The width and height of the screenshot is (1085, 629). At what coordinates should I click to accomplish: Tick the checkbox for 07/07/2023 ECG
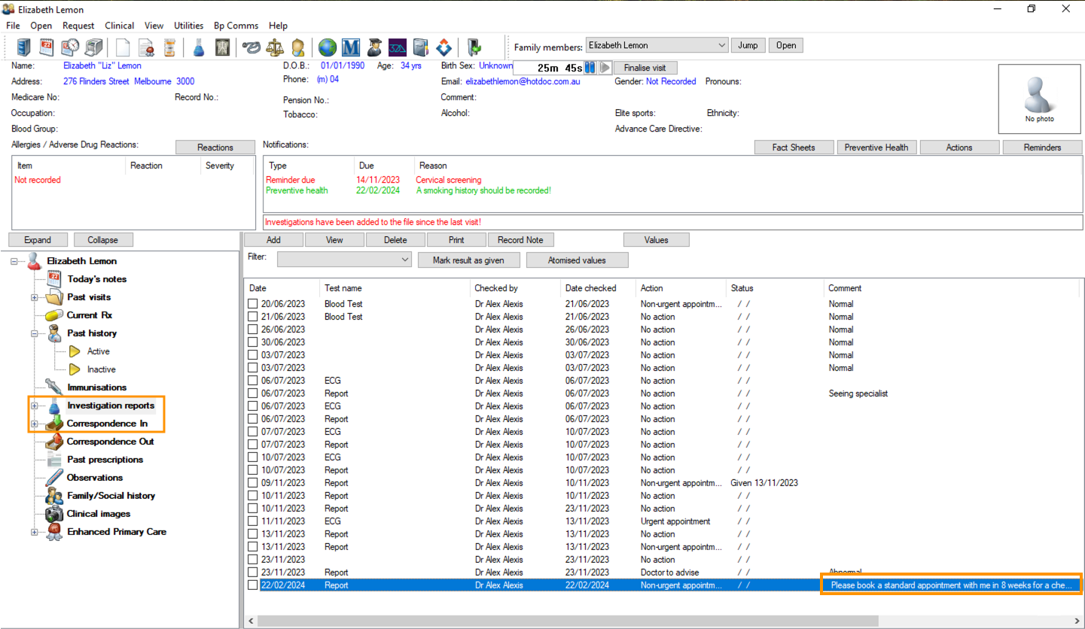point(253,432)
